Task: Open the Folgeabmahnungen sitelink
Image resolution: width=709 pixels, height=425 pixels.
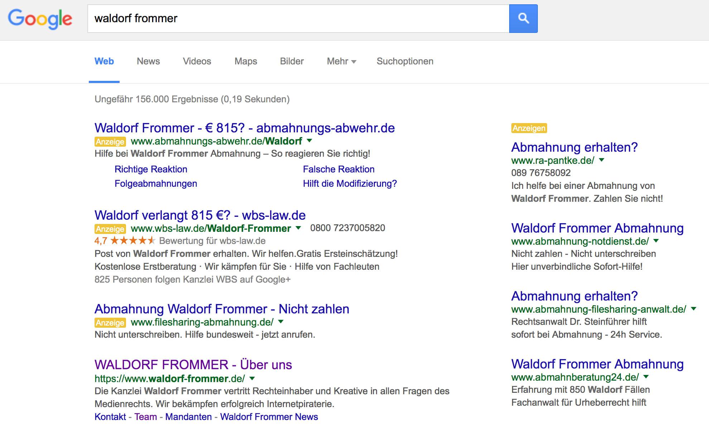Action: [x=155, y=184]
